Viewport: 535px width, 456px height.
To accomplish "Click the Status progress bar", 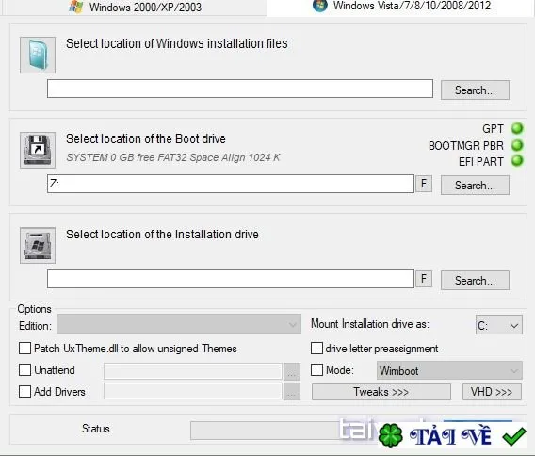I will point(284,431).
